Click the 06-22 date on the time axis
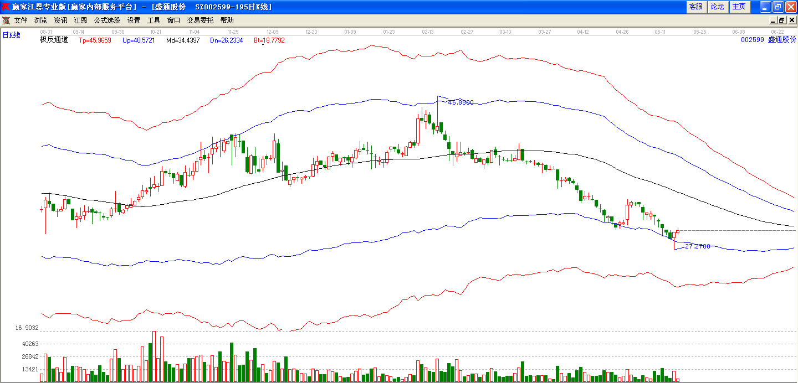Image resolution: width=798 pixels, height=383 pixels. [777, 32]
